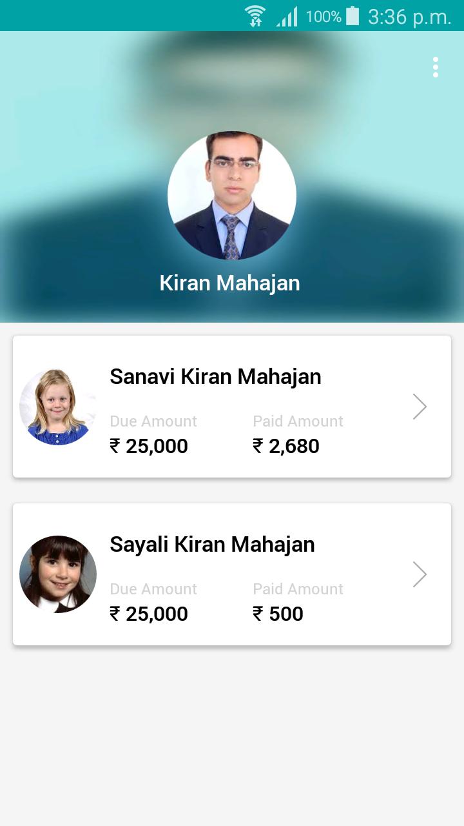The width and height of the screenshot is (464, 826).
Task: Expand Sanavi's card using its chevron arrow
Action: [x=420, y=407]
